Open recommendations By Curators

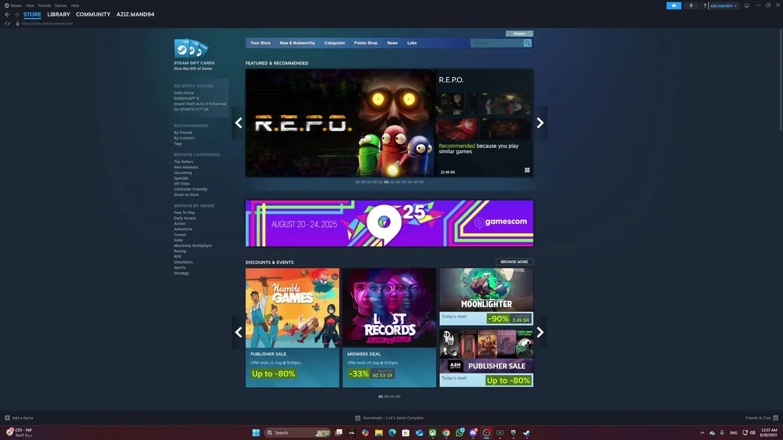(184, 138)
